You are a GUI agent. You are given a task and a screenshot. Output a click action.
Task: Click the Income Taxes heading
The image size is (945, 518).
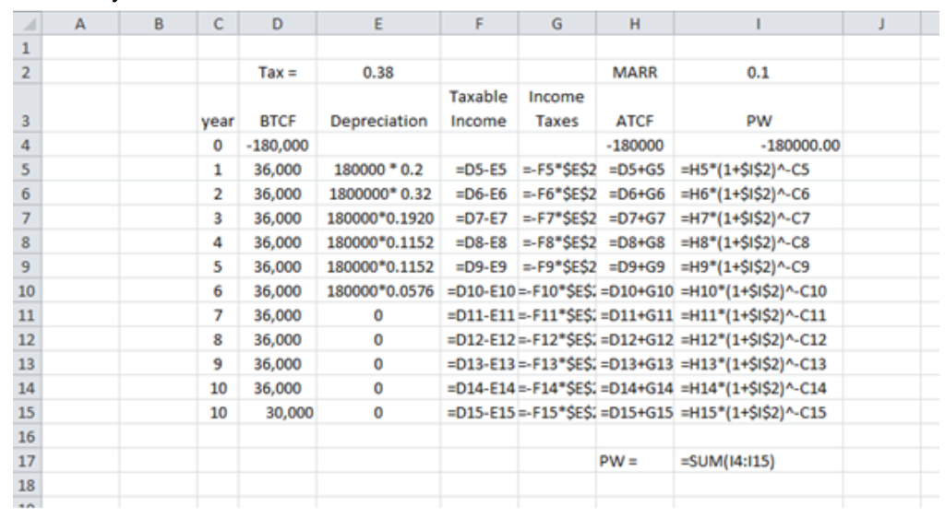coord(556,109)
